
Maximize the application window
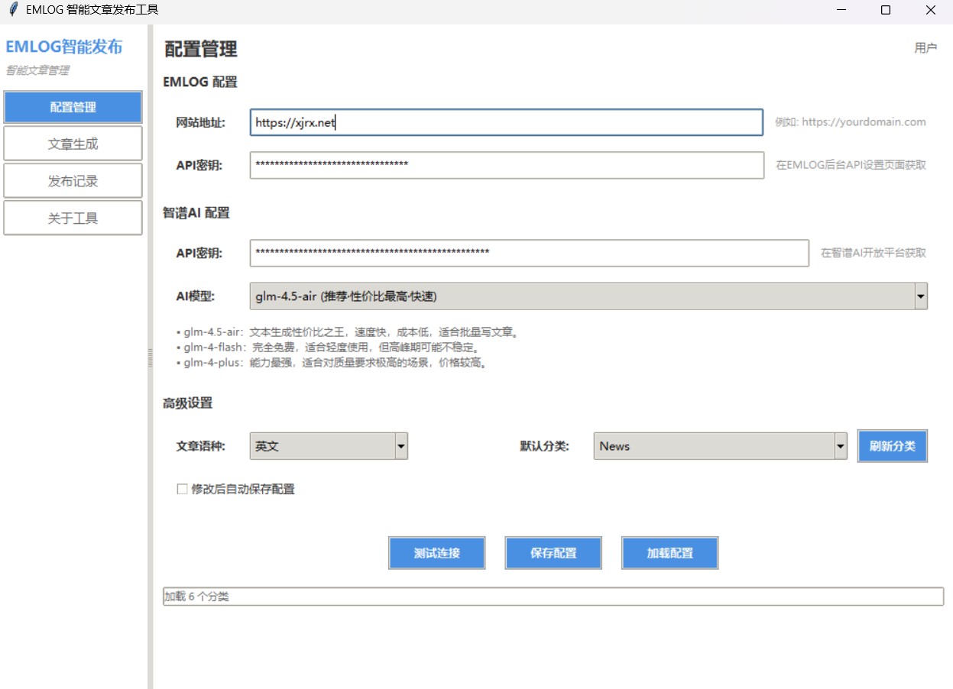pyautogui.click(x=886, y=10)
